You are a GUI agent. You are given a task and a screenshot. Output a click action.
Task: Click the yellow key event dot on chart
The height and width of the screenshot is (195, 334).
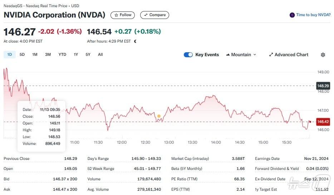point(159,116)
